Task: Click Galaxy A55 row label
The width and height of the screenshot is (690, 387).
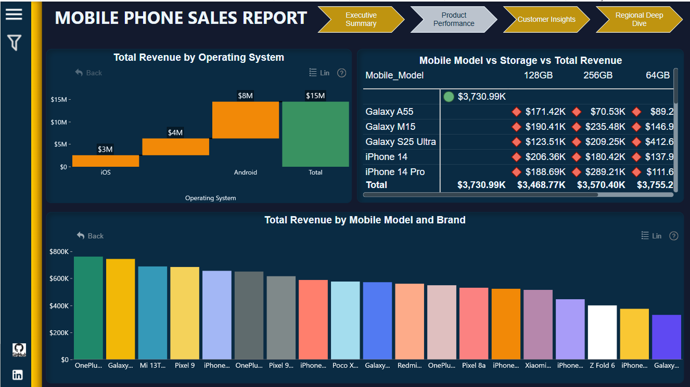Action: [389, 112]
